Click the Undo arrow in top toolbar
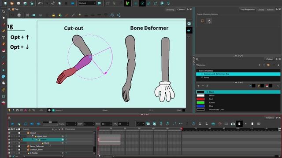The width and height of the screenshot is (282, 158). (x=40, y=3)
